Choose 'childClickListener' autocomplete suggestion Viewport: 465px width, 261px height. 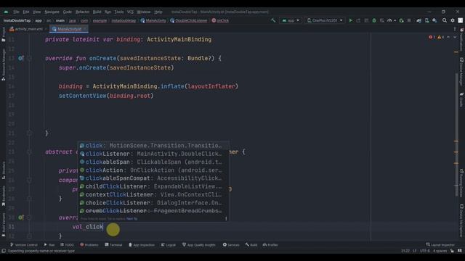[153, 186]
